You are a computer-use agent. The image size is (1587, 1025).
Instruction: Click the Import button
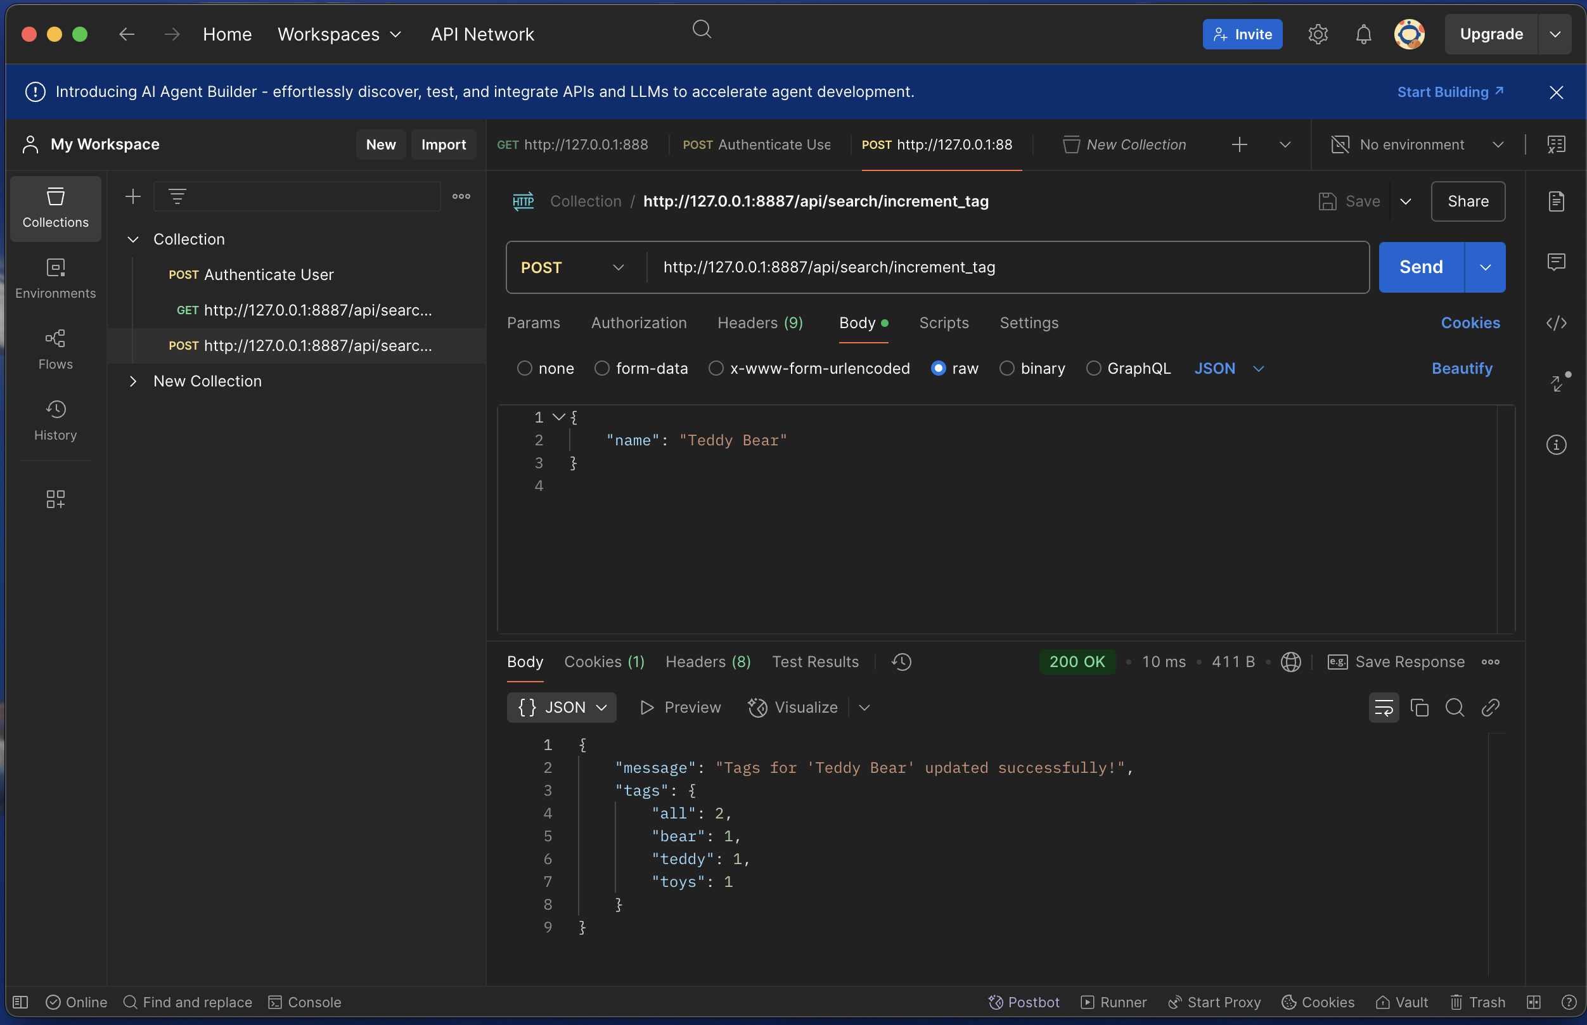444,144
